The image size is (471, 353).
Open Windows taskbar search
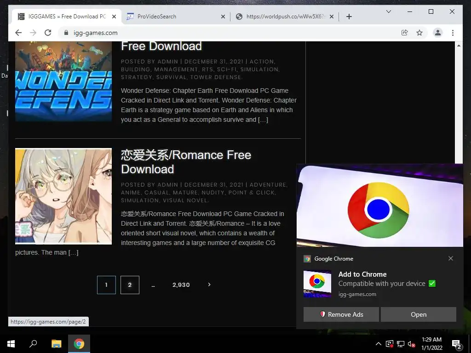pyautogui.click(x=33, y=344)
